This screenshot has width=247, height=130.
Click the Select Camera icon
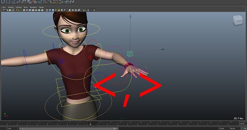tap(4, 10)
